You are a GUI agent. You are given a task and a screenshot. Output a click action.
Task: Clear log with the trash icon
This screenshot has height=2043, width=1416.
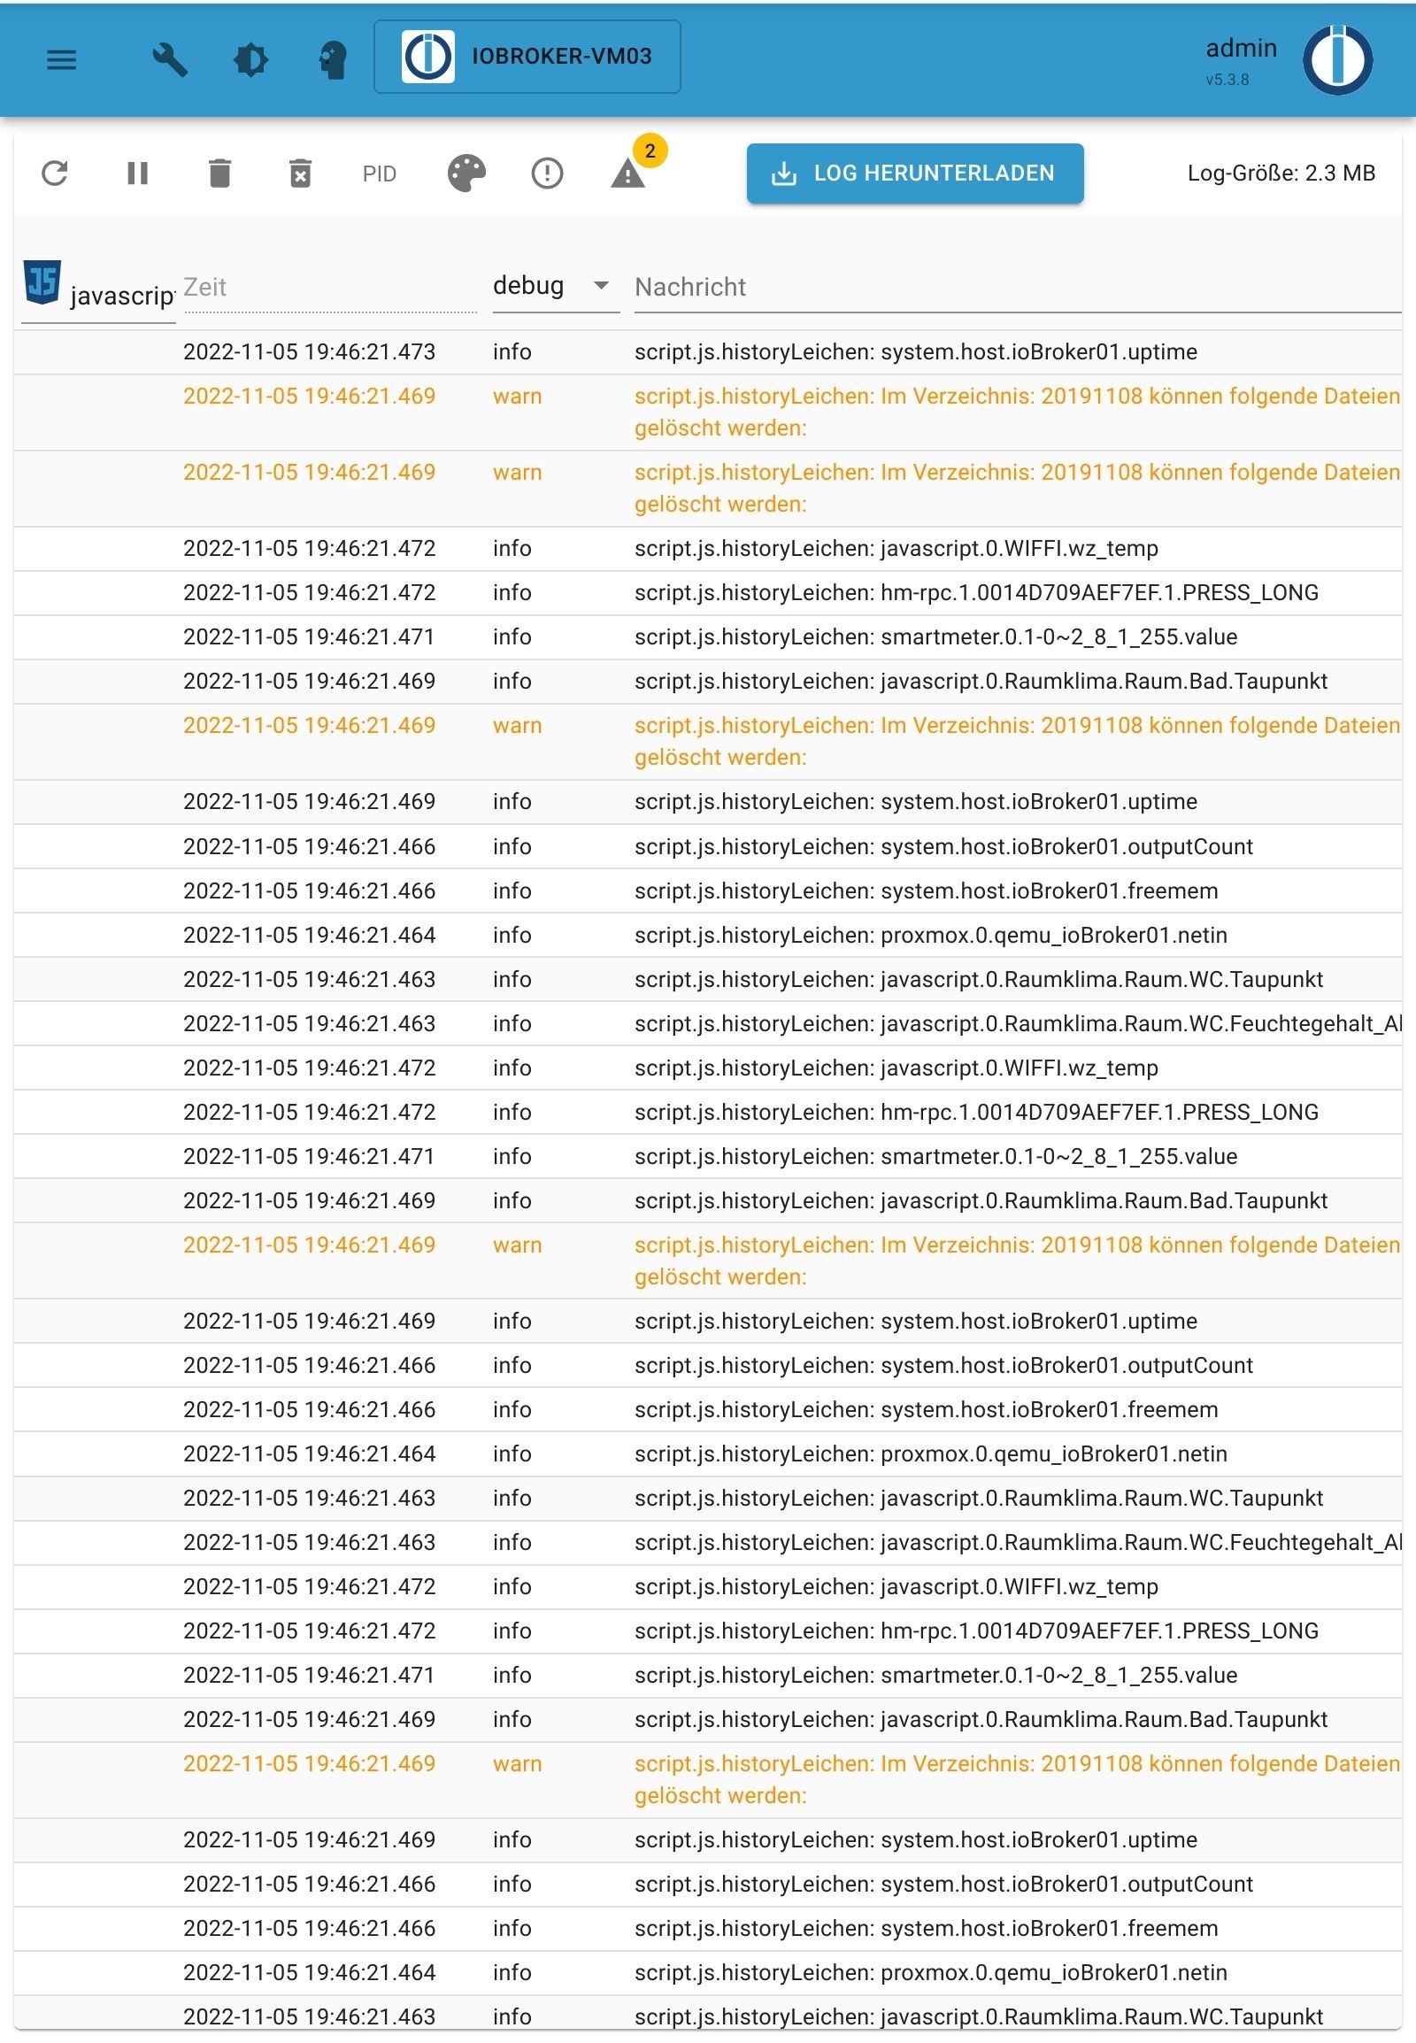(x=219, y=173)
